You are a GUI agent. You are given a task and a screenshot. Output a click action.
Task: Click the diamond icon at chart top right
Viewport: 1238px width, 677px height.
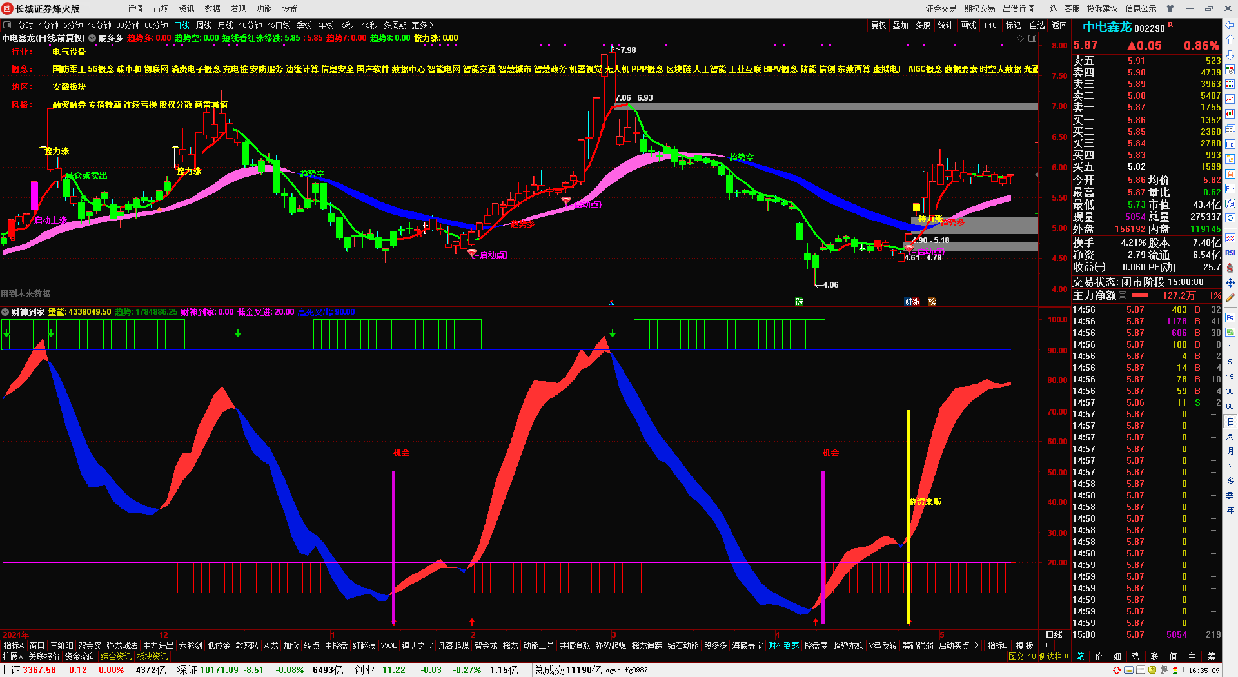pos(1021,39)
